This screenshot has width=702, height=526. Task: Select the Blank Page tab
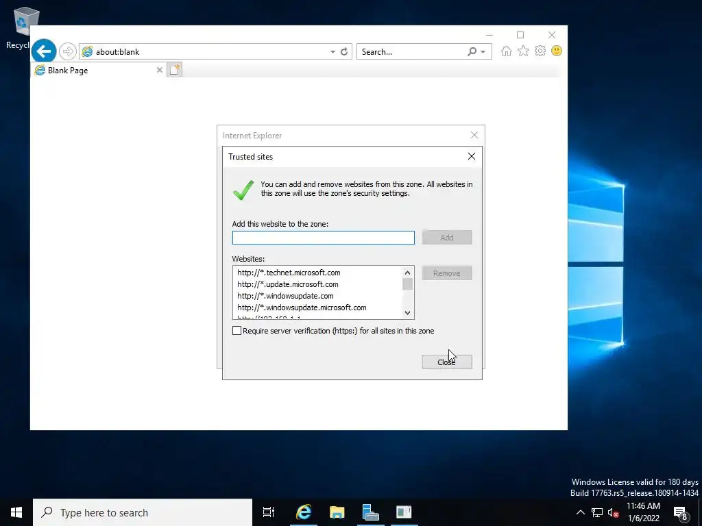point(99,71)
